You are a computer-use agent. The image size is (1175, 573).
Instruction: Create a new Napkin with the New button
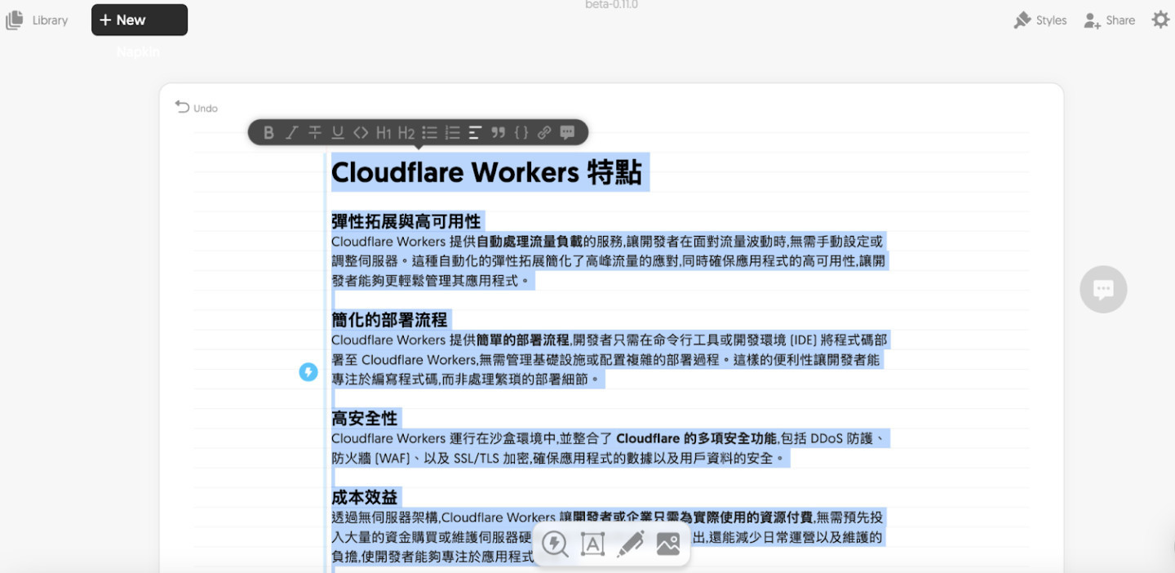(140, 20)
